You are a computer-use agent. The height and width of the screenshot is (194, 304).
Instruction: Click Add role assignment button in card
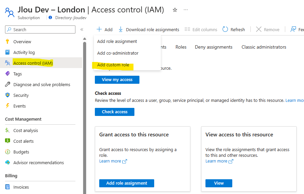(x=127, y=183)
